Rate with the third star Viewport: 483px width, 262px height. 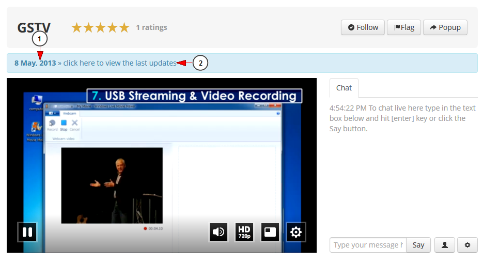tap(100, 27)
